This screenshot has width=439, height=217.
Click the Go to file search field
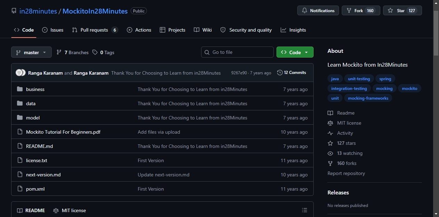(x=237, y=52)
